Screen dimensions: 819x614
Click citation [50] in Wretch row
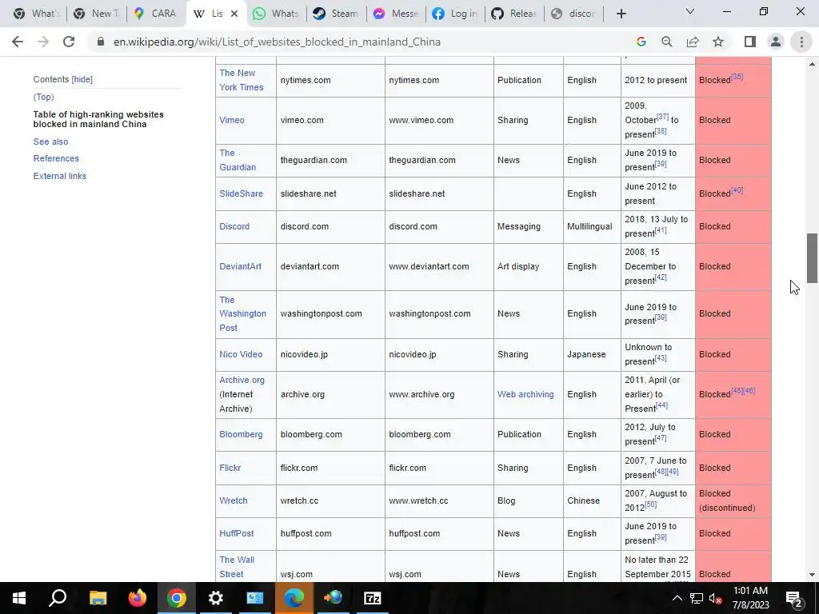tap(650, 504)
